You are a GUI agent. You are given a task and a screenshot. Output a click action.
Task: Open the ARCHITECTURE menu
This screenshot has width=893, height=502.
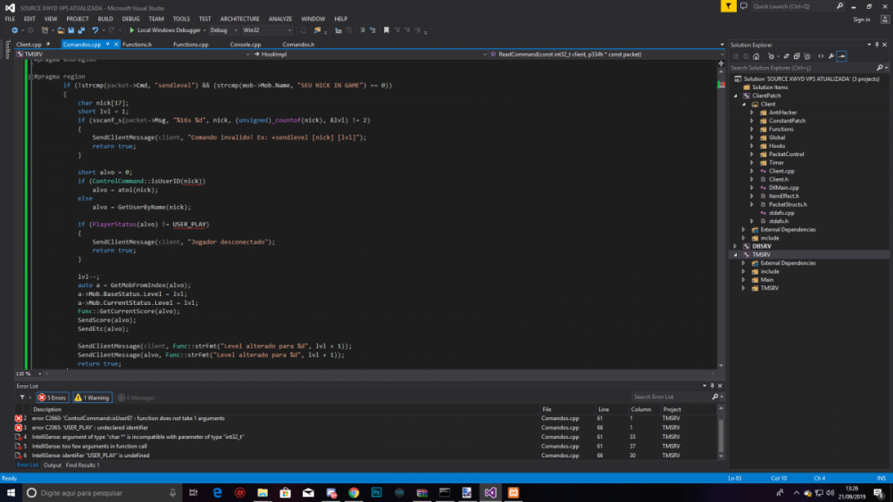239,18
